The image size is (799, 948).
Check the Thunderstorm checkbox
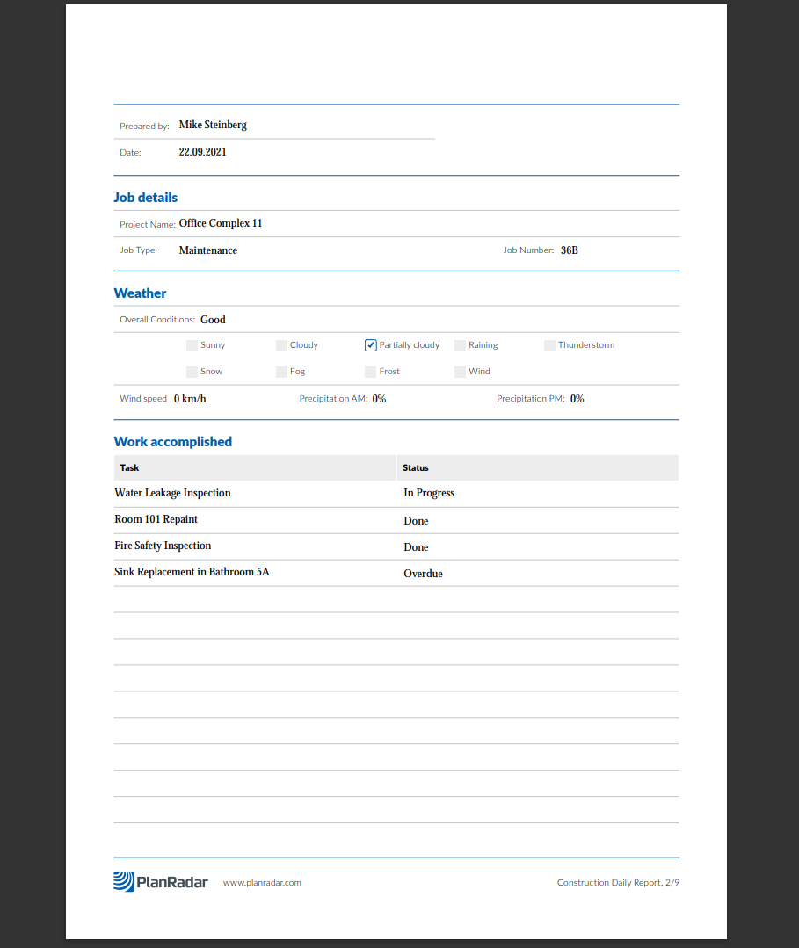[x=549, y=345]
